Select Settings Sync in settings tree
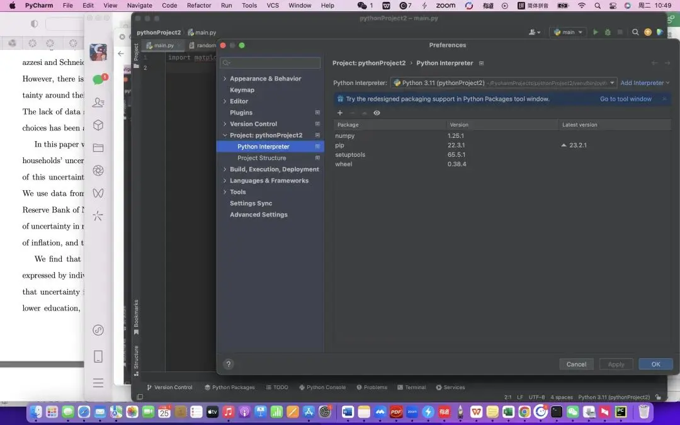Image resolution: width=680 pixels, height=425 pixels. coord(251,203)
